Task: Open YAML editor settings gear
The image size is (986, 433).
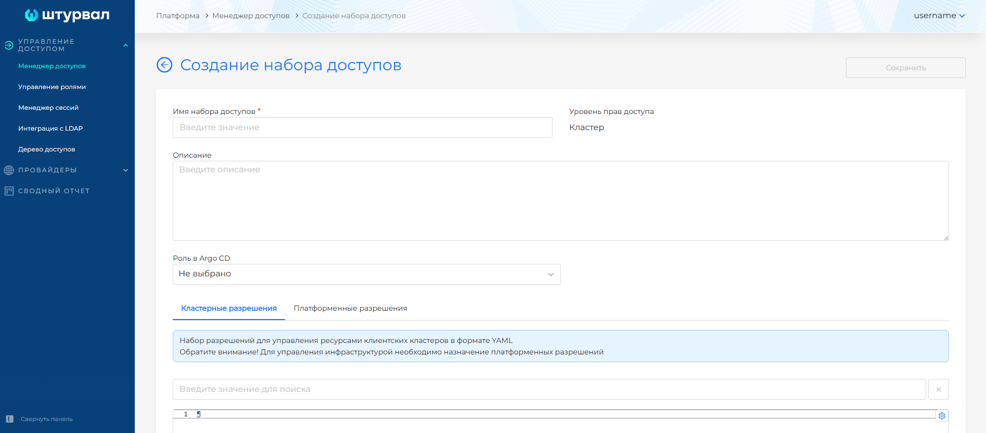Action: pos(942,416)
